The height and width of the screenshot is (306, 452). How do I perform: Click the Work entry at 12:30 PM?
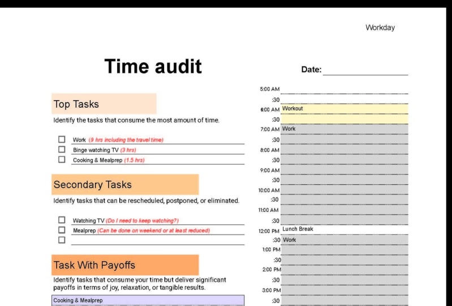click(x=345, y=240)
